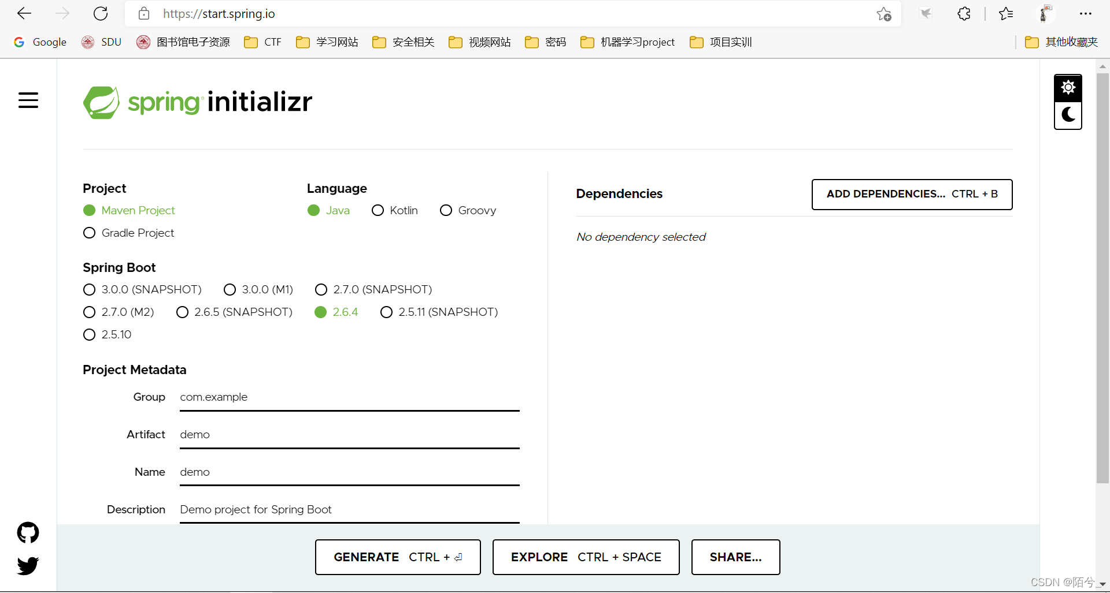1110x593 pixels.
Task: Click the Project Metadata heading
Action: (134, 370)
